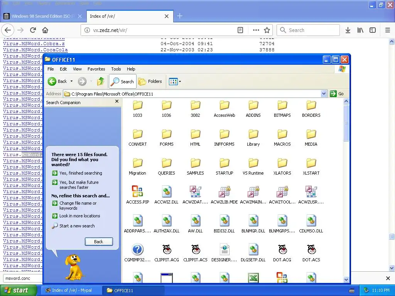The image size is (395, 296).
Task: Open the View menu in OFFICE11 window
Action: coord(77,69)
